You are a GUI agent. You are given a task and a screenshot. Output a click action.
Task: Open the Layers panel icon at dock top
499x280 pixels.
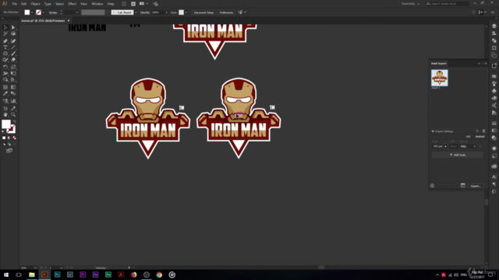point(494,26)
